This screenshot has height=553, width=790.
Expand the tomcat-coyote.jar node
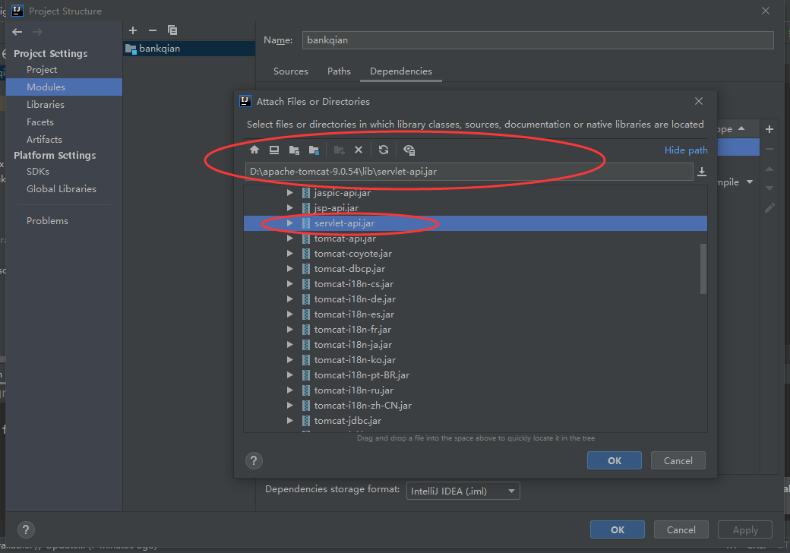pos(289,254)
